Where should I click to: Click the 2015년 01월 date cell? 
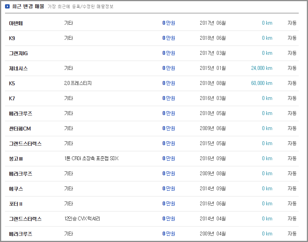(213, 68)
